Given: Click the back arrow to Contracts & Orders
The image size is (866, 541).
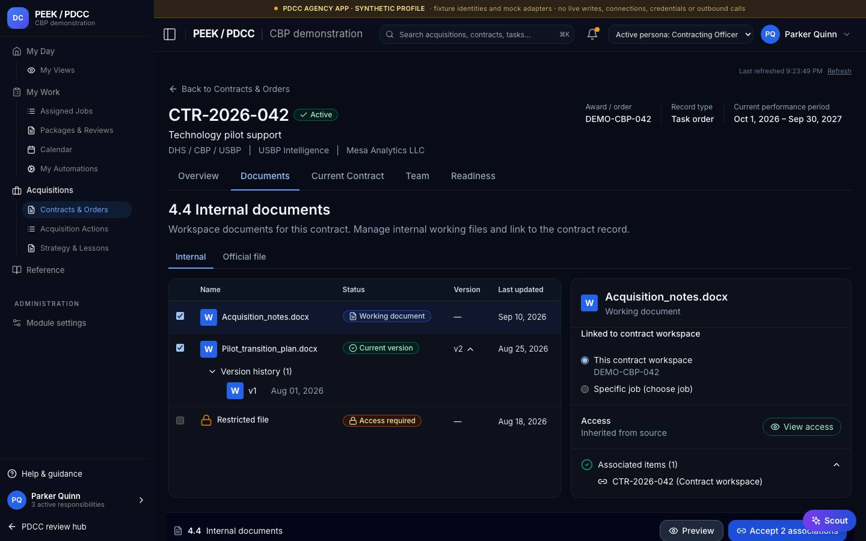Looking at the screenshot, I should [173, 89].
